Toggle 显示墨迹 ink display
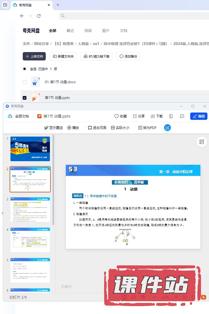 tap(54, 128)
